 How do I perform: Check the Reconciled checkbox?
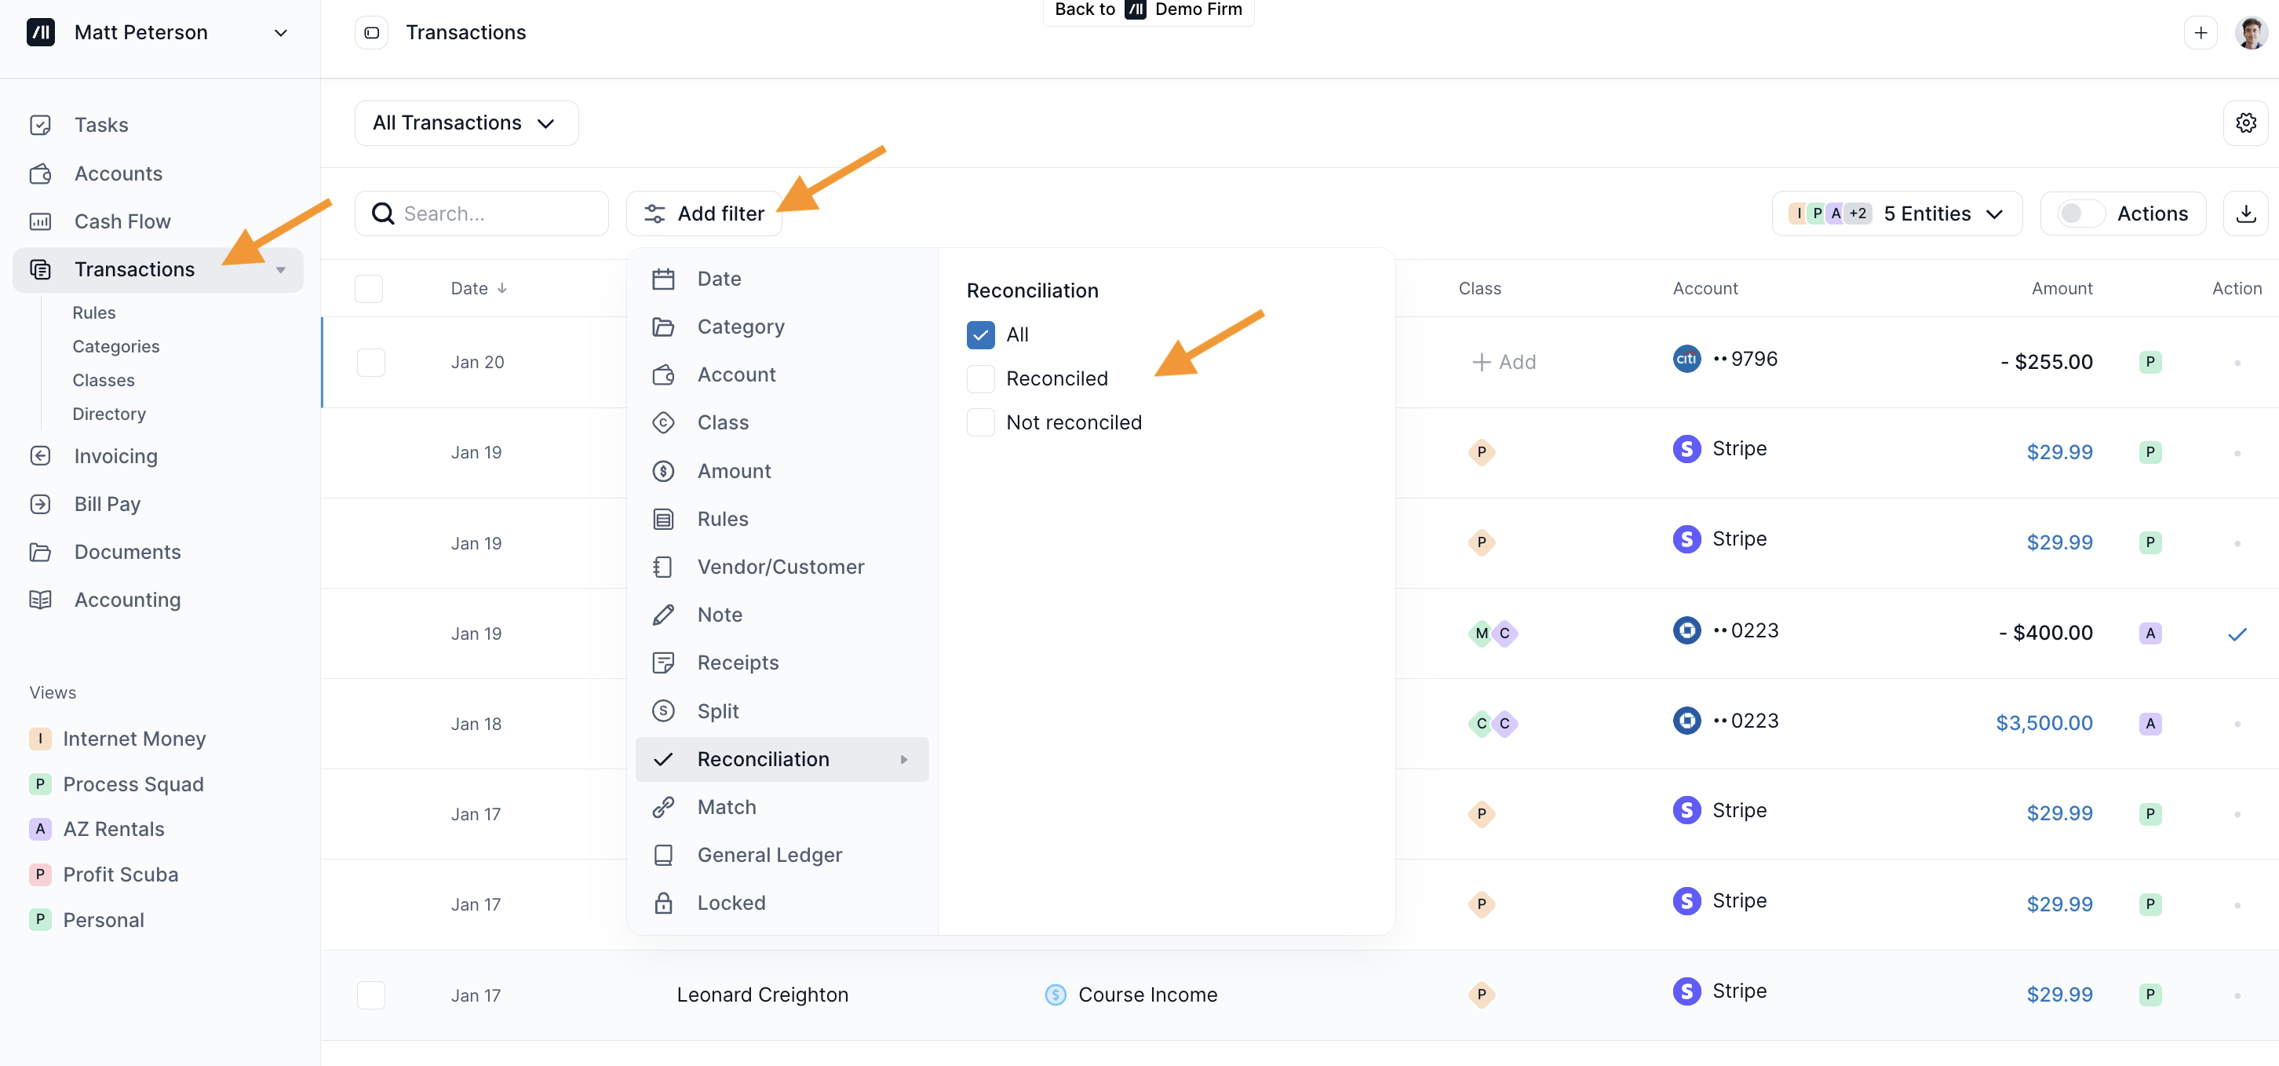click(980, 378)
